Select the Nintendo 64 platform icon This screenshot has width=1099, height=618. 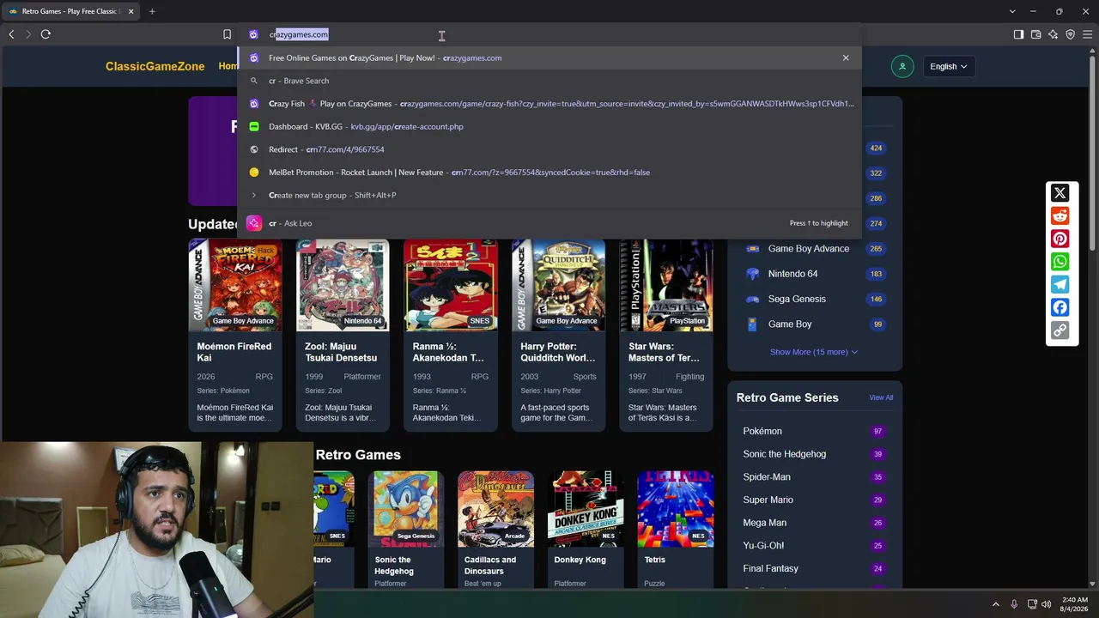753,274
